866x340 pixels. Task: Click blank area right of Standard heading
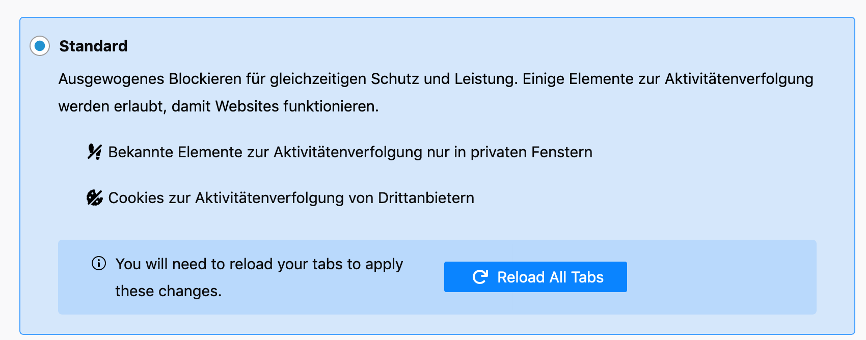pyautogui.click(x=458, y=46)
